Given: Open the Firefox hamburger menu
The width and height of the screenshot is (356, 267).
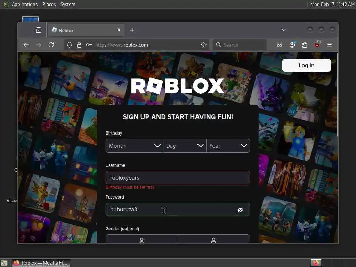Looking at the screenshot, I should (330, 45).
